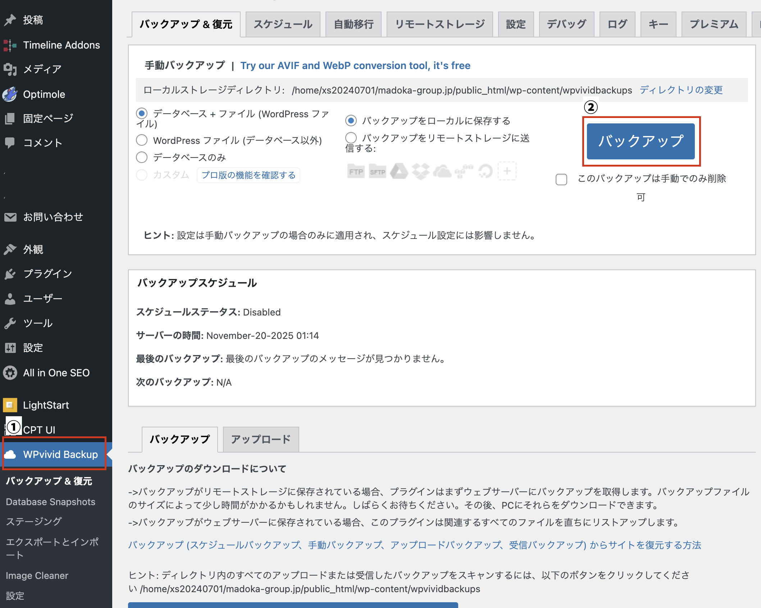Click the SFTP remote storage icon
The height and width of the screenshot is (608, 761).
tap(378, 172)
